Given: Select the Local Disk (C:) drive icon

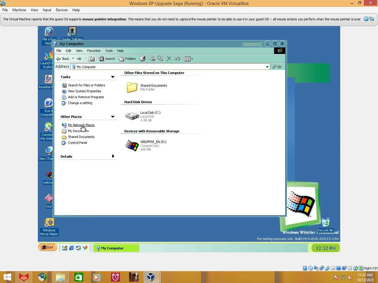Looking at the screenshot, I should [x=132, y=116].
